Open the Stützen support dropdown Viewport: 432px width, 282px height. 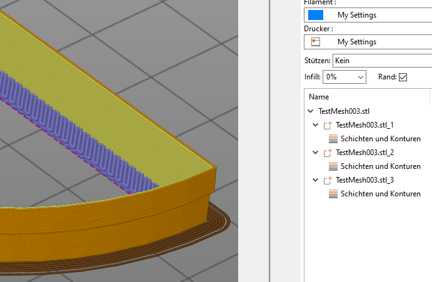(381, 61)
